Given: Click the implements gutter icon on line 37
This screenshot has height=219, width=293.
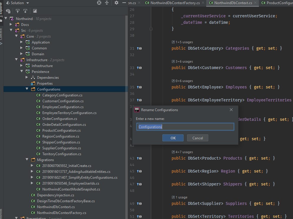Looking at the screenshot, I should coord(139,100).
